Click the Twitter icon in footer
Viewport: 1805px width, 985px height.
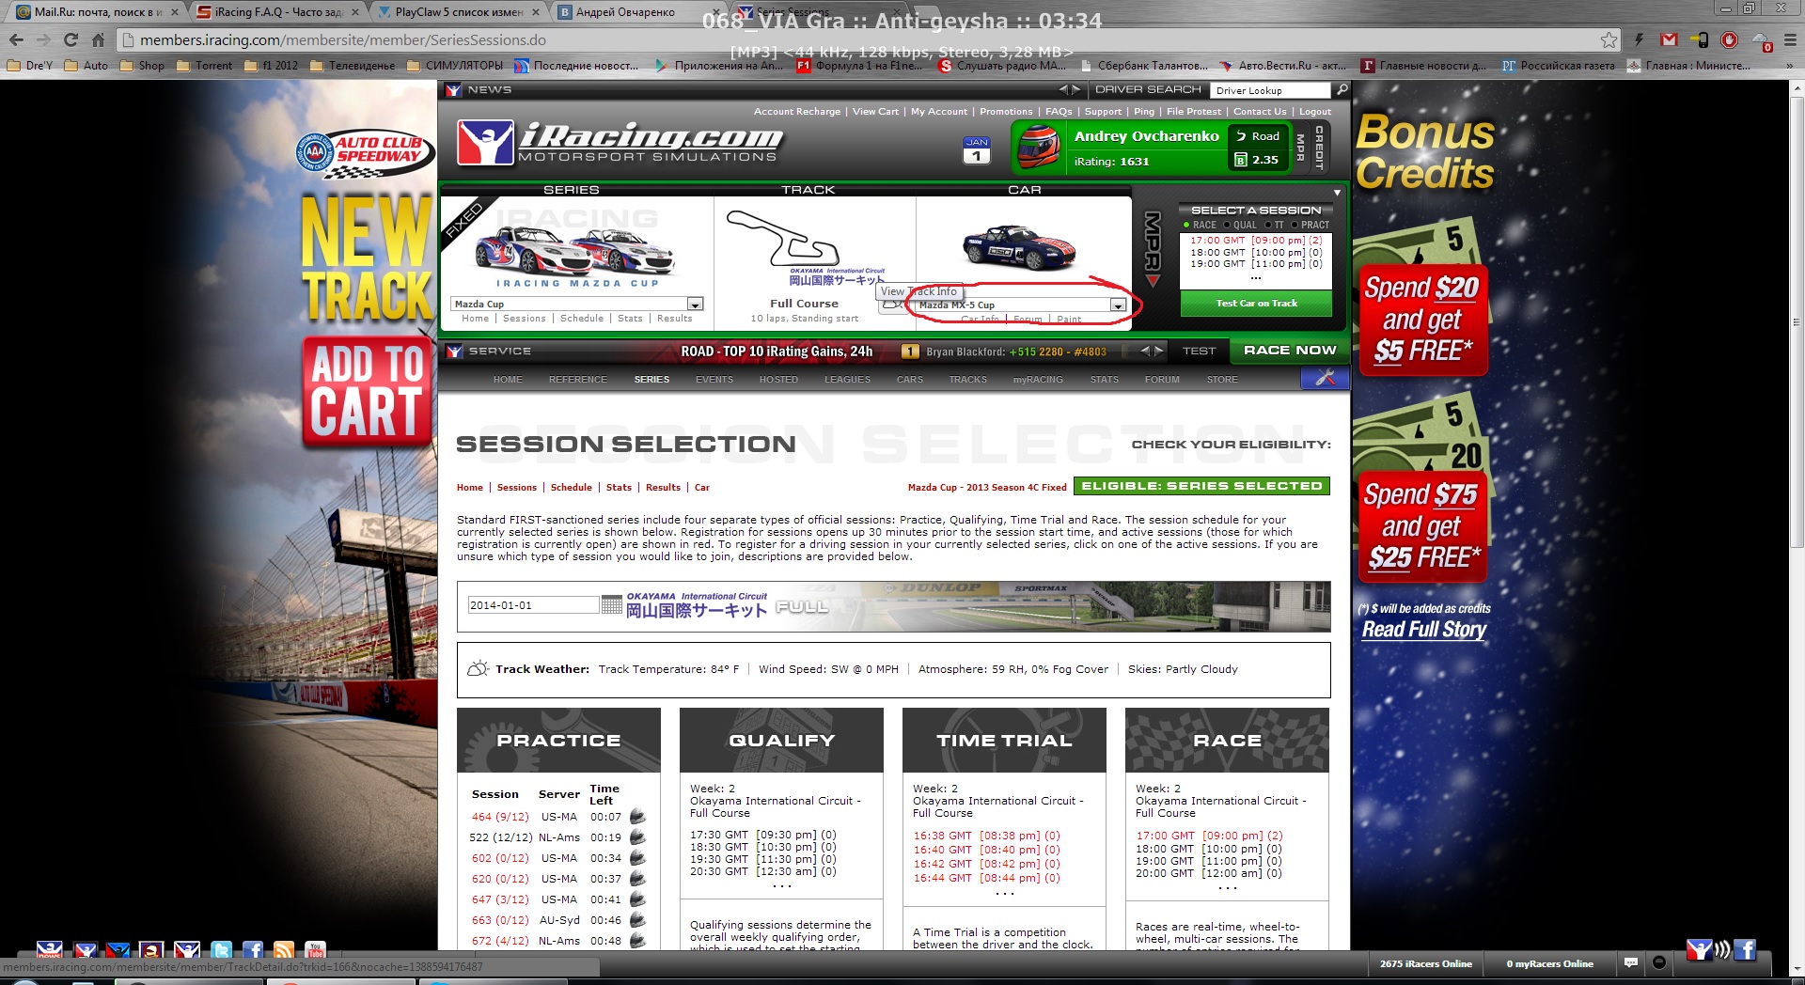(x=222, y=950)
